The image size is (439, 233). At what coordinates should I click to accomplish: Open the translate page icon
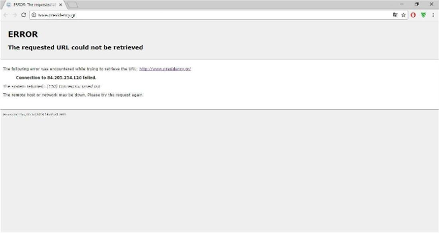pos(395,15)
